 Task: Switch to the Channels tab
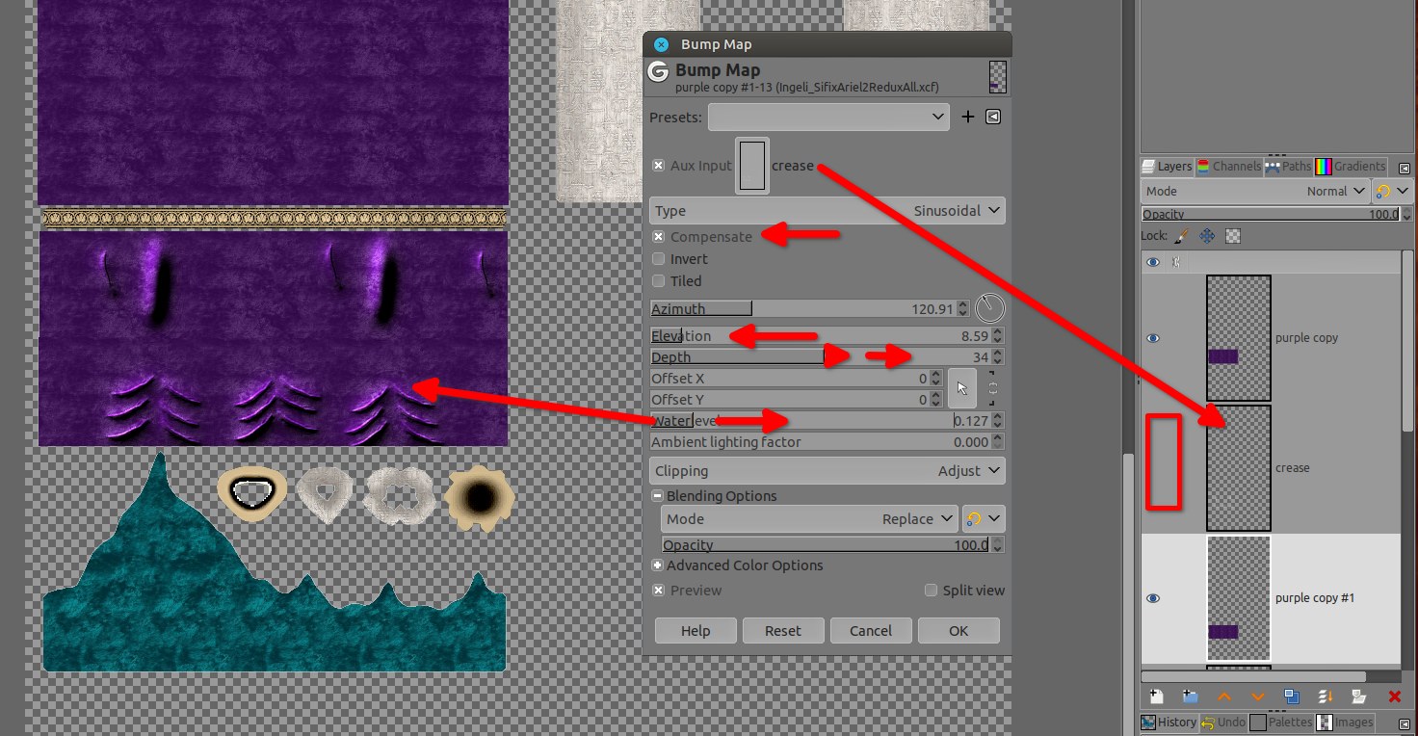[1228, 167]
